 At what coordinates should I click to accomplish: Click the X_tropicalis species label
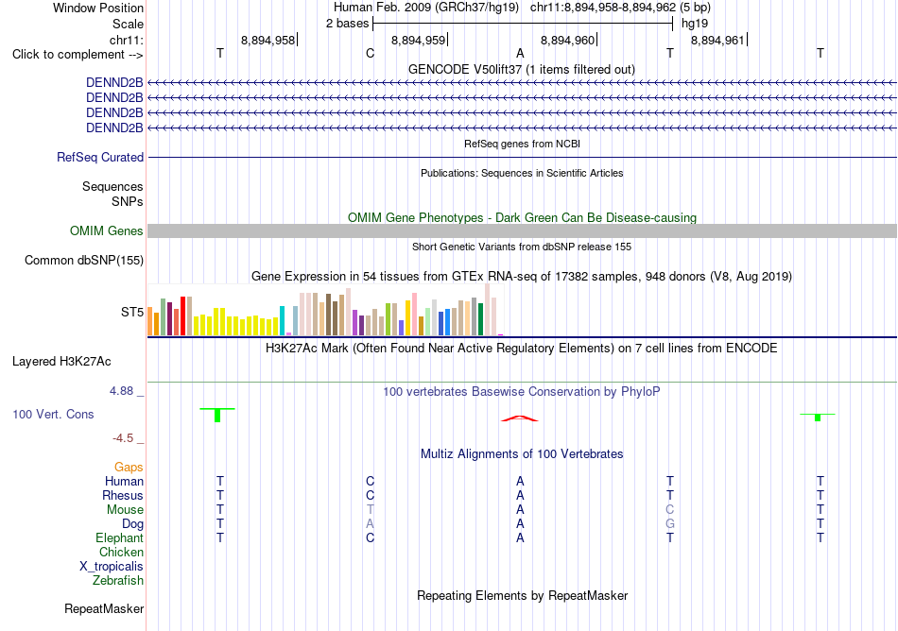click(x=112, y=567)
